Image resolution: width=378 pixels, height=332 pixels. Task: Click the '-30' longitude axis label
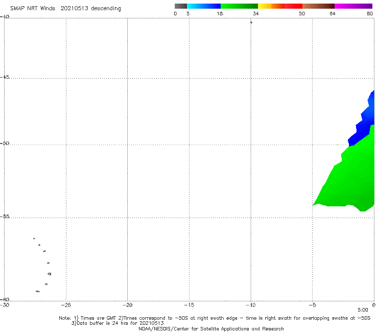[5, 305]
